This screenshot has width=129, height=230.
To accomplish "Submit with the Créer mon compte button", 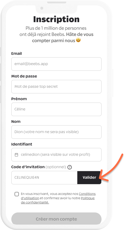I will coord(56,219).
